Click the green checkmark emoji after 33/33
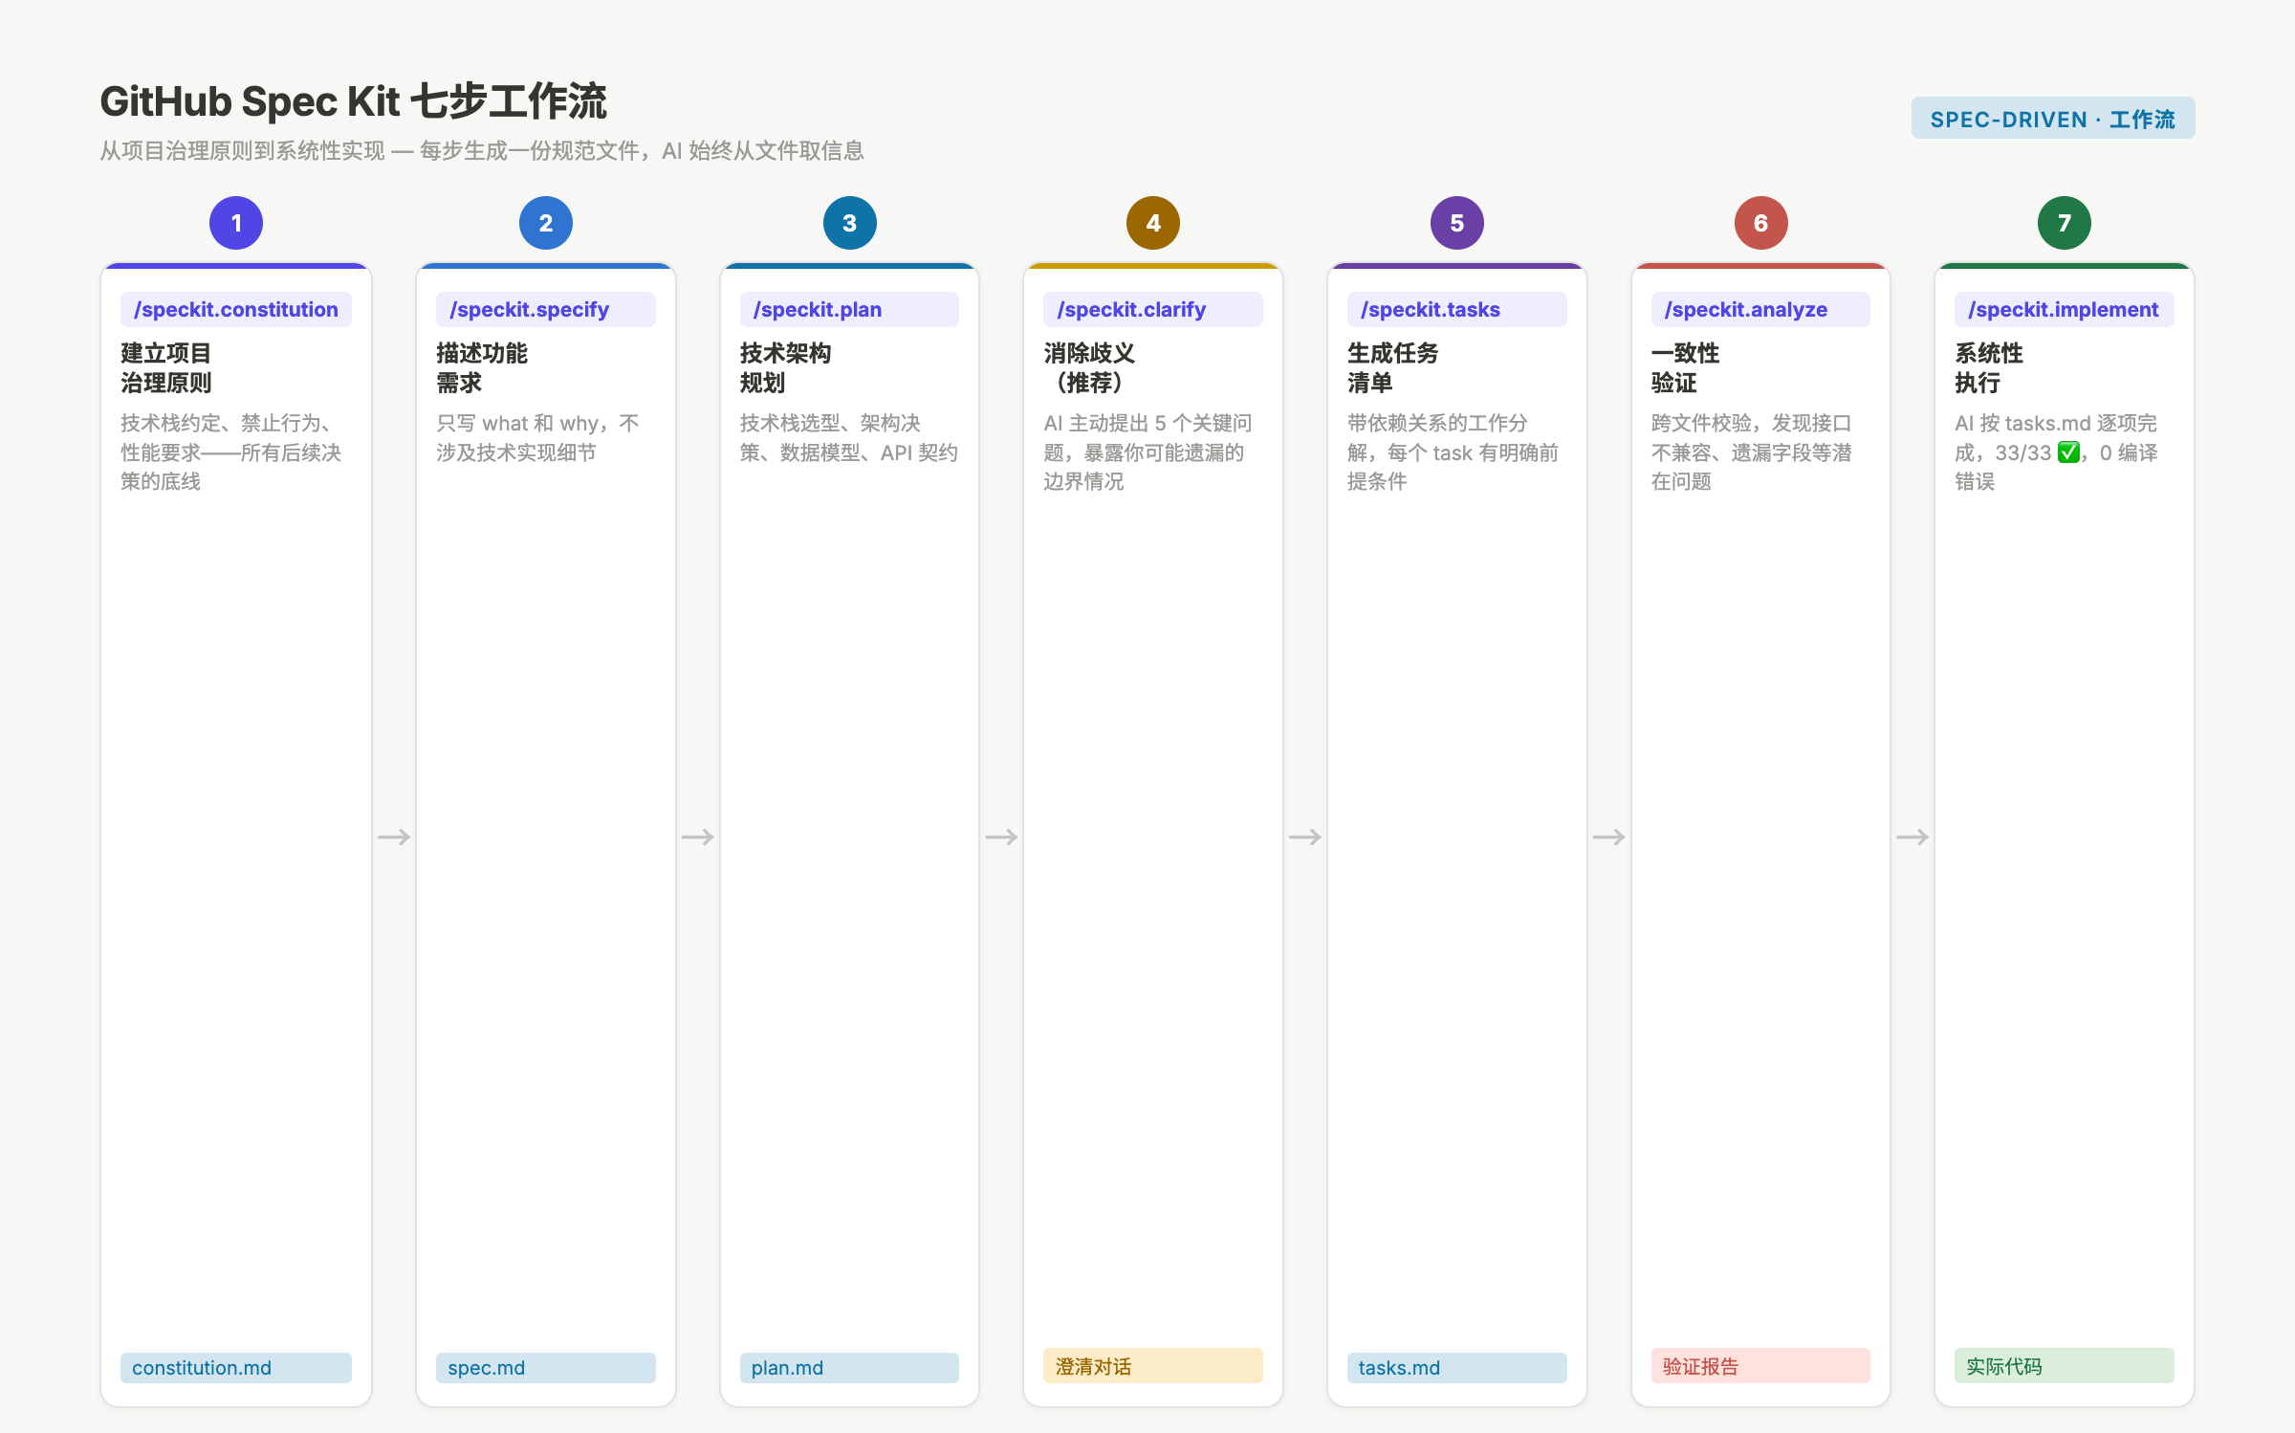Viewport: 2295px width, 1433px height. (2068, 452)
